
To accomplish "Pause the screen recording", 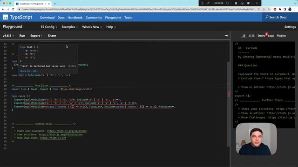I will click(236, 3).
